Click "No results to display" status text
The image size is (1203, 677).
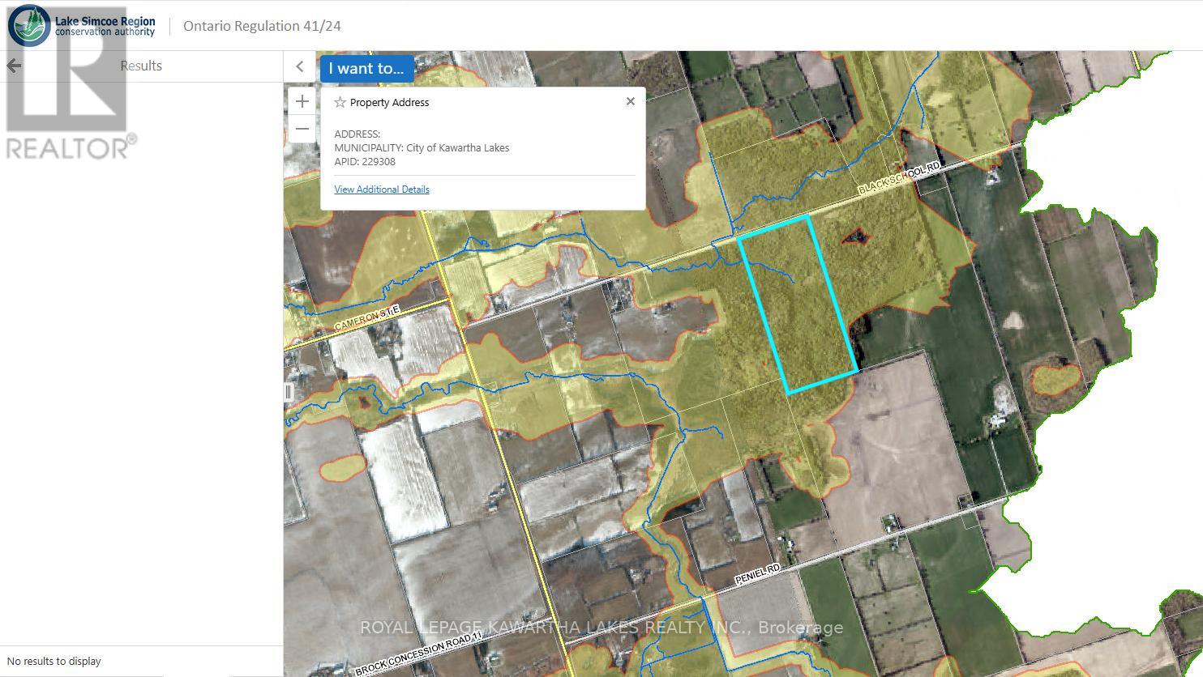point(54,661)
